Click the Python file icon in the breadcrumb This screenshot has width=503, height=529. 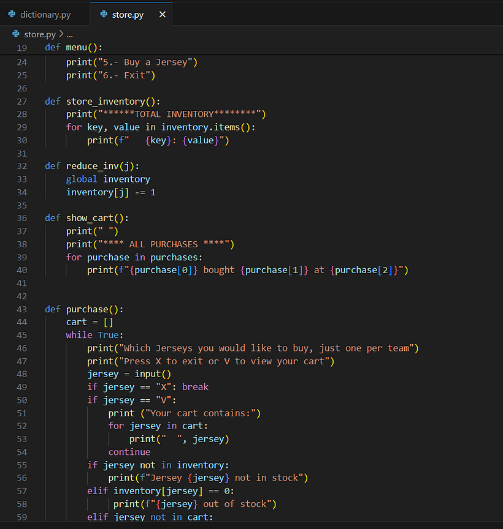pyautogui.click(x=16, y=34)
